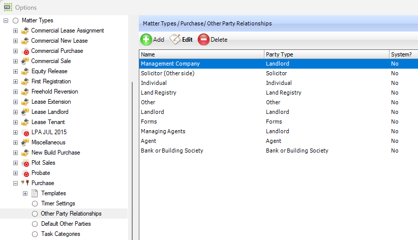
Task: Click the Equity Release matter icon
Action: tap(25, 71)
